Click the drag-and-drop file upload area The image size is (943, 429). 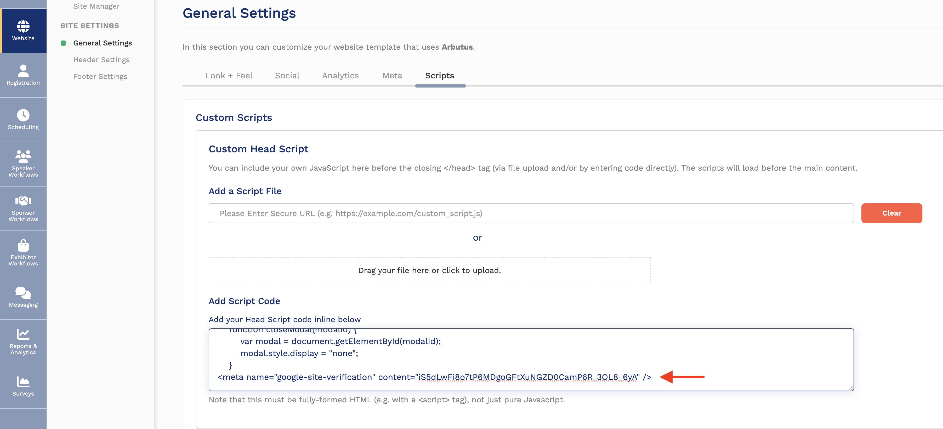click(429, 270)
